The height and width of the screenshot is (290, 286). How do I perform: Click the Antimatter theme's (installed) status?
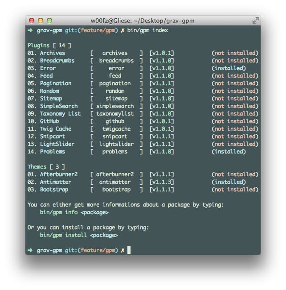[x=229, y=182]
